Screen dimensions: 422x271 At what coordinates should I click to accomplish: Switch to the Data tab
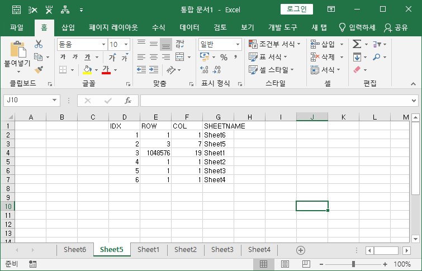(x=189, y=27)
